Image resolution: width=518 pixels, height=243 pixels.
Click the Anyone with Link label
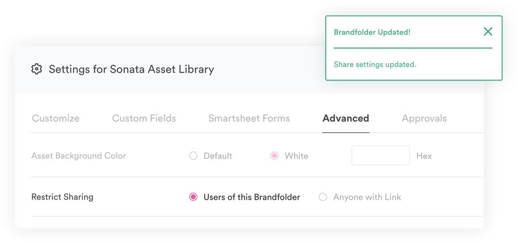[x=367, y=197]
